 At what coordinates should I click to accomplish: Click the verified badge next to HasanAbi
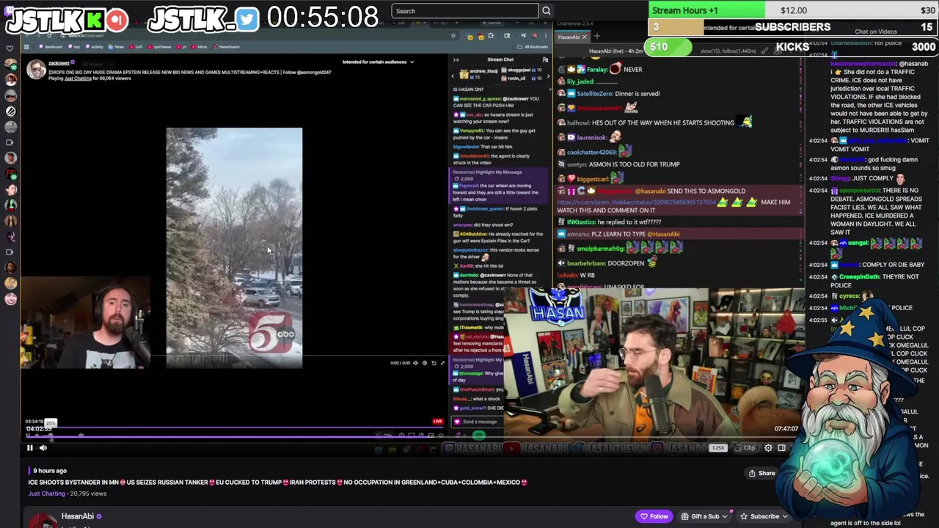tap(99, 516)
